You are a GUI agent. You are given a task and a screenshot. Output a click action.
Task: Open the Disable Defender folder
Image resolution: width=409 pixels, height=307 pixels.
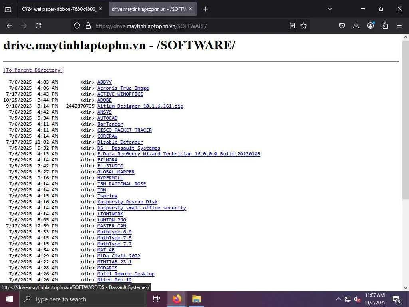pyautogui.click(x=120, y=142)
